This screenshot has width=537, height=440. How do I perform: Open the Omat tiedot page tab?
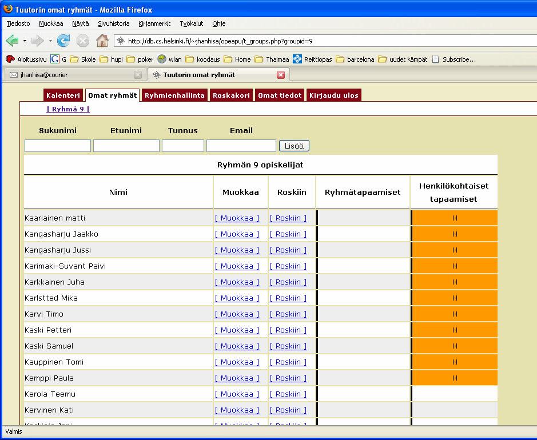[x=280, y=95]
